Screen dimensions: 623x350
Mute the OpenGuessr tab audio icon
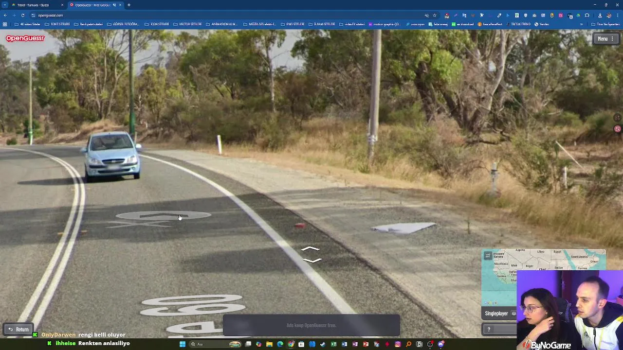tap(114, 5)
